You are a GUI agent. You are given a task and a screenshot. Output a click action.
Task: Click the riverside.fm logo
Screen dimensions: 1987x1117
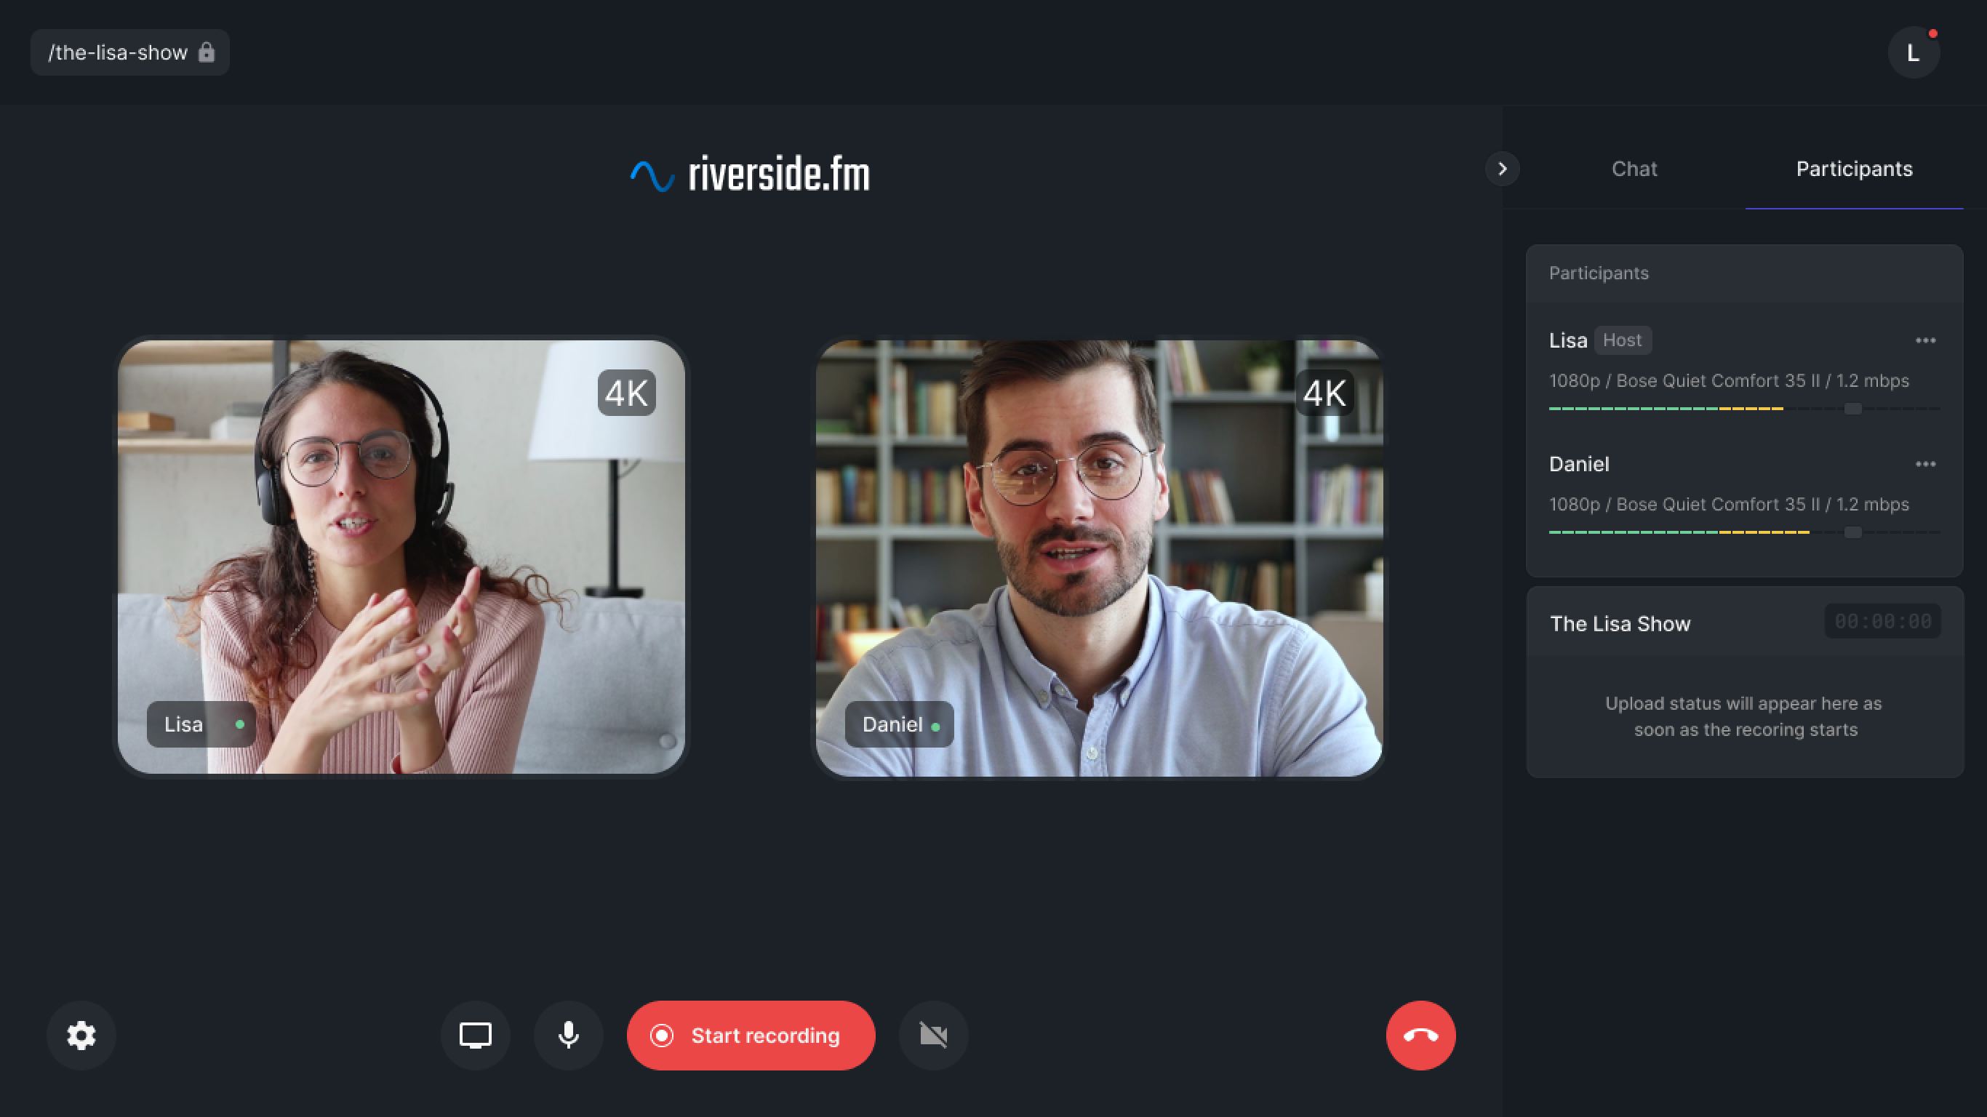coord(750,175)
